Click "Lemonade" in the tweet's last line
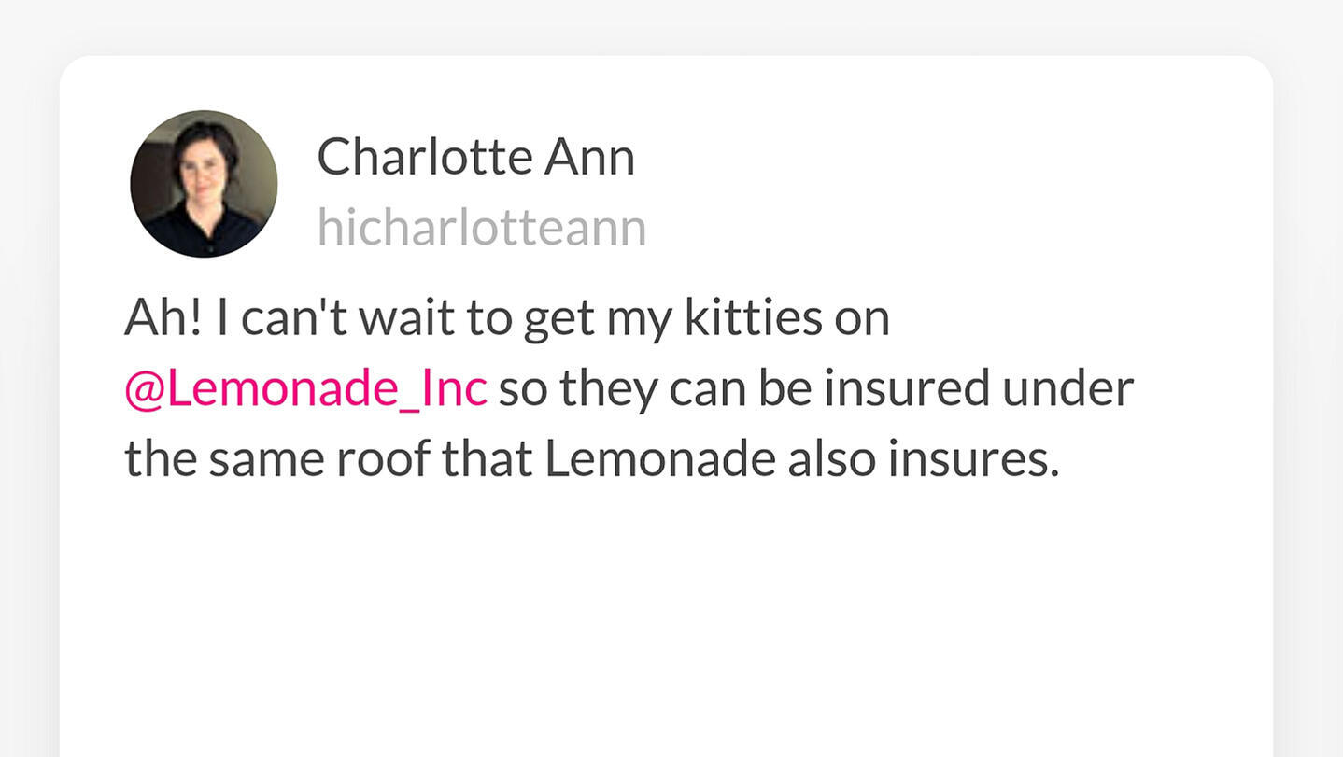Screen dimensions: 1343x757 tap(659, 459)
